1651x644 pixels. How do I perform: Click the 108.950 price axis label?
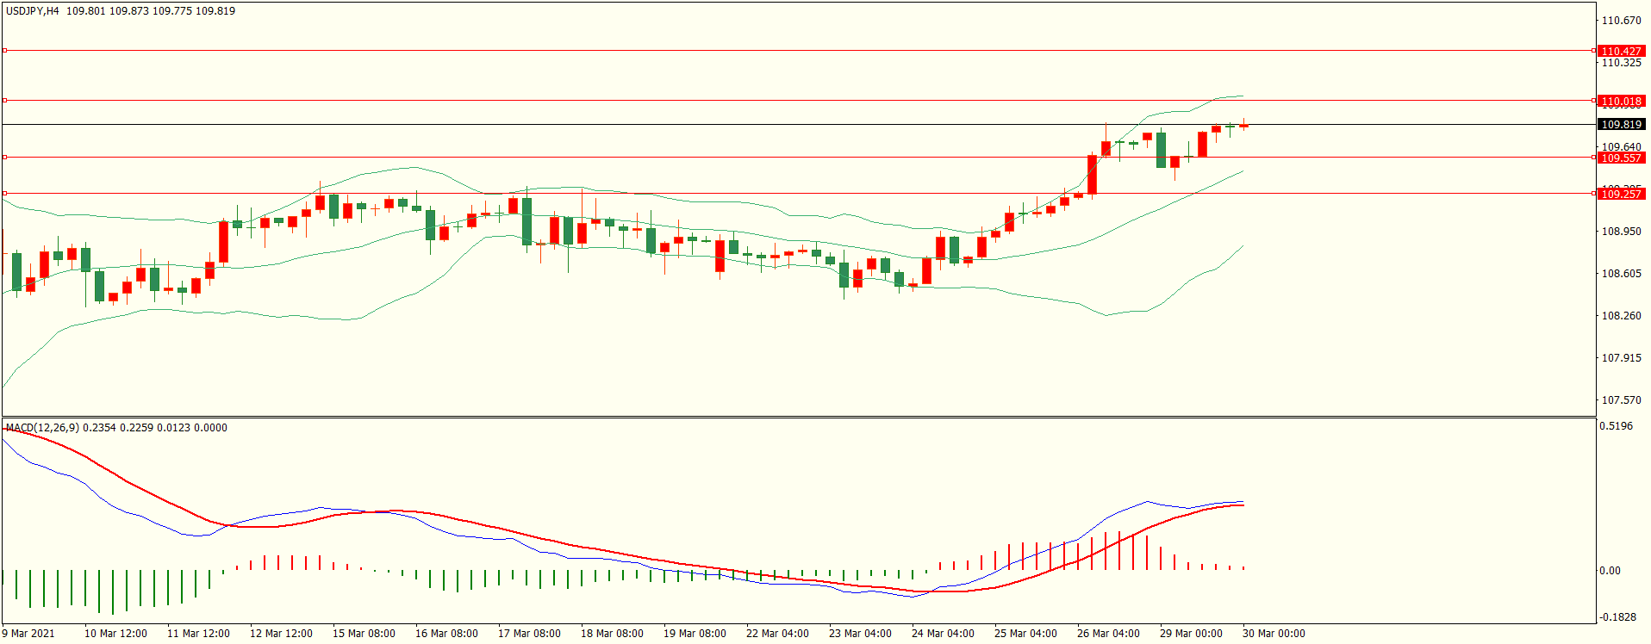click(1621, 232)
